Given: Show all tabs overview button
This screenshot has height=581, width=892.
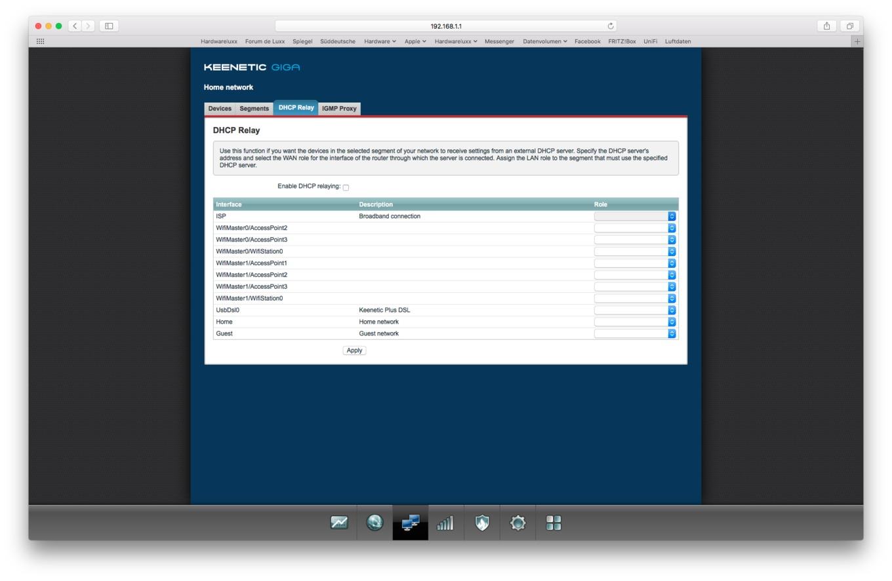Looking at the screenshot, I should click(849, 26).
